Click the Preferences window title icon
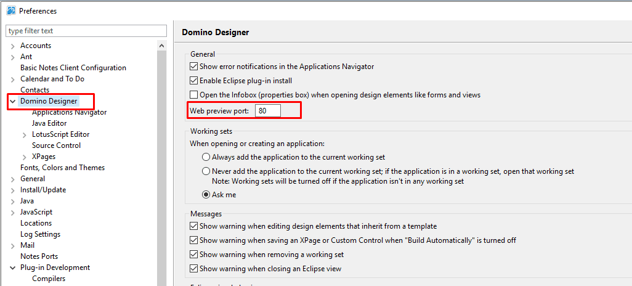Screen dimensions: 632x286 [11, 10]
